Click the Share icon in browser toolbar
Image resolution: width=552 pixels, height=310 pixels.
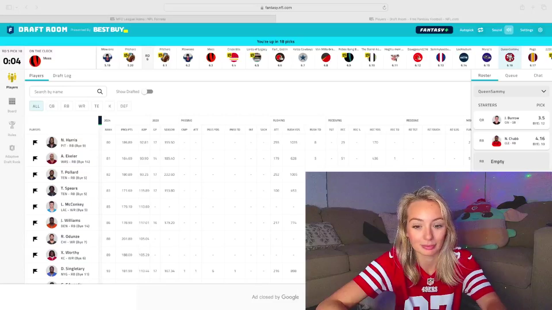(x=522, y=7)
